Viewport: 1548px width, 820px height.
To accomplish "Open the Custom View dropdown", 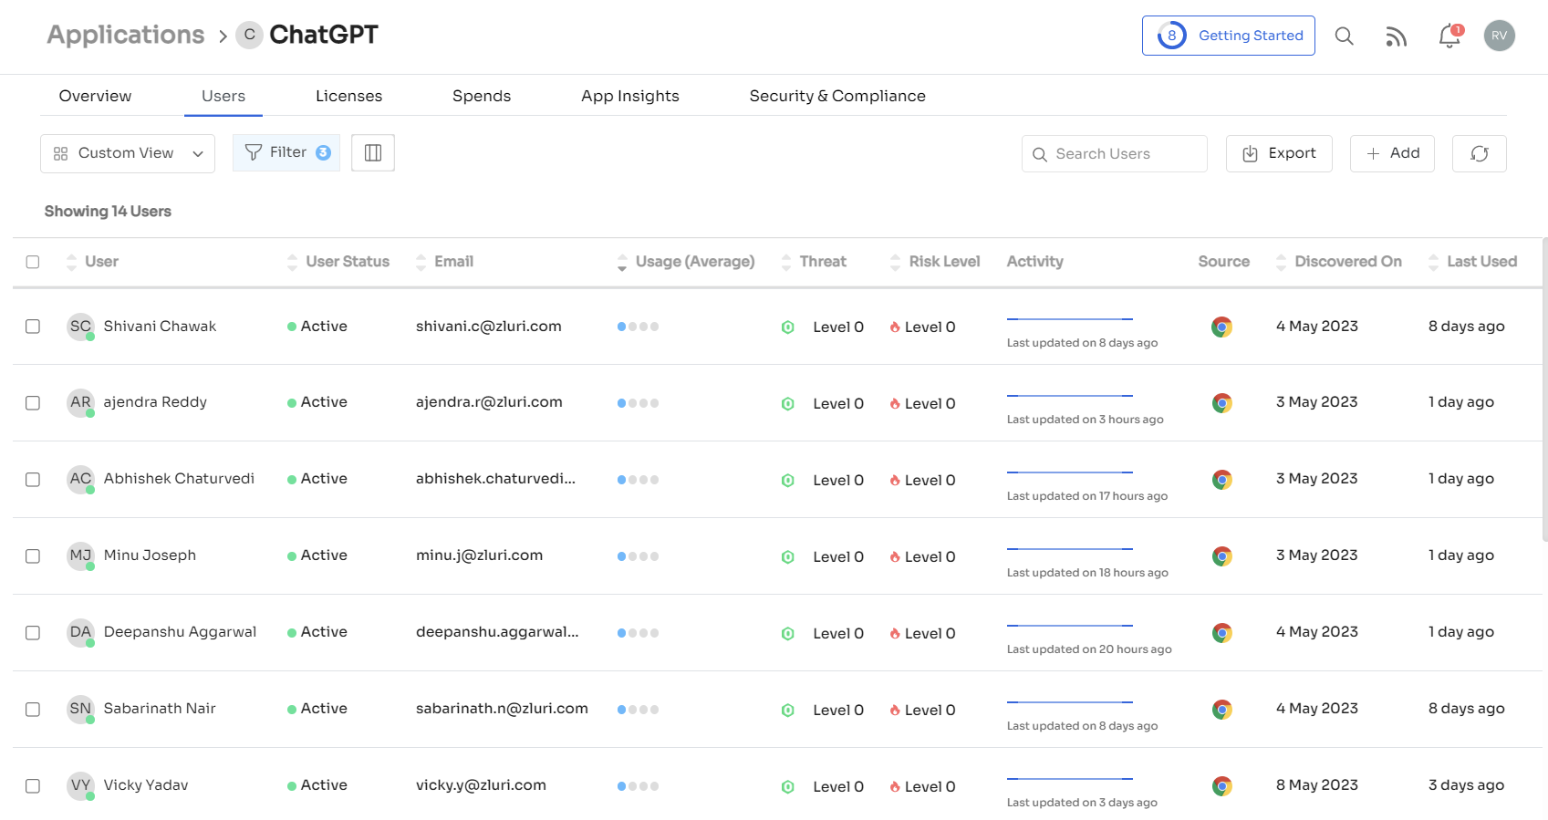I will [128, 153].
